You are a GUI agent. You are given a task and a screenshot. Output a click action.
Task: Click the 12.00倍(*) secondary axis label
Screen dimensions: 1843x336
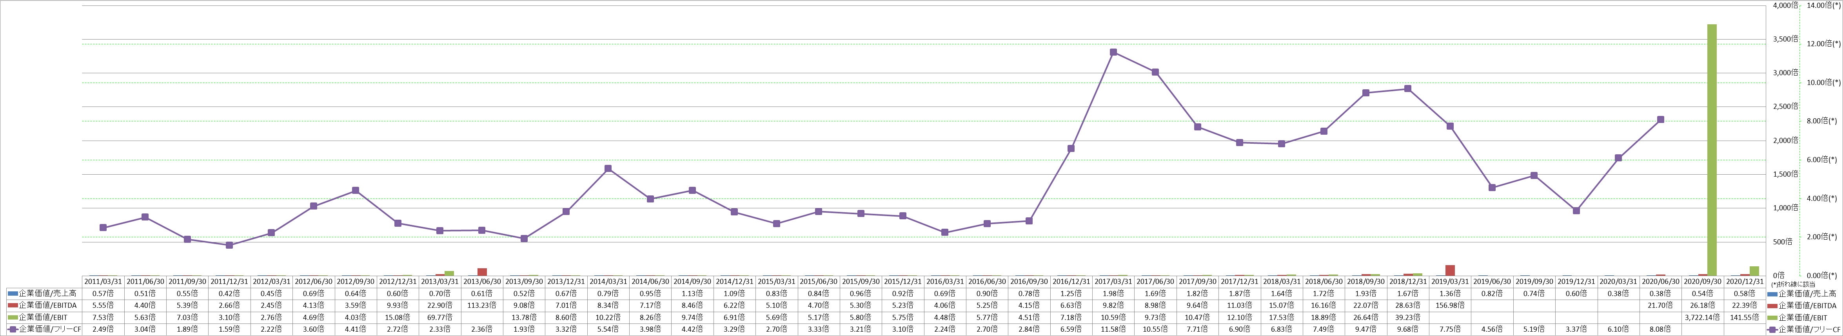click(x=1824, y=43)
